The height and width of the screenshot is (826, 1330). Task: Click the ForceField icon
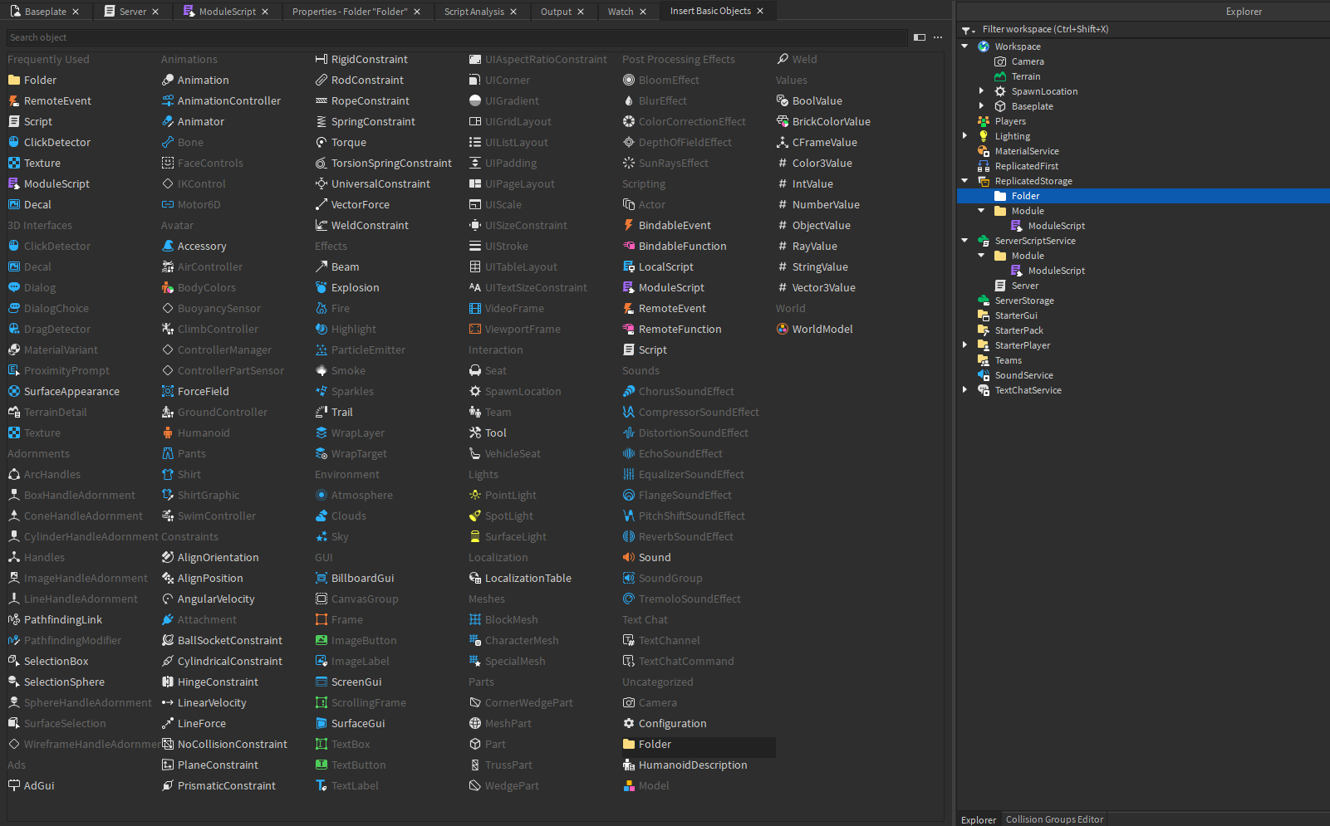(168, 392)
